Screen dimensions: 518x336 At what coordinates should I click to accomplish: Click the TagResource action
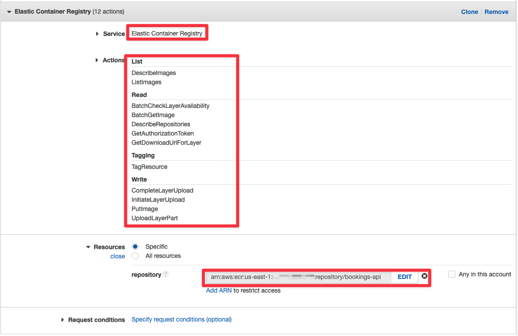149,167
